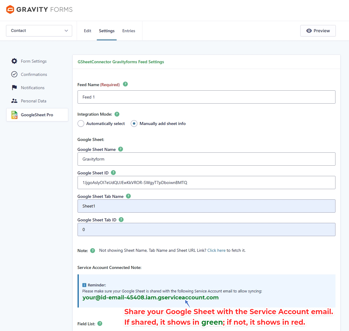The height and width of the screenshot is (331, 349).
Task: Click the Google Sheet ID question mark icon
Action: [113, 173]
